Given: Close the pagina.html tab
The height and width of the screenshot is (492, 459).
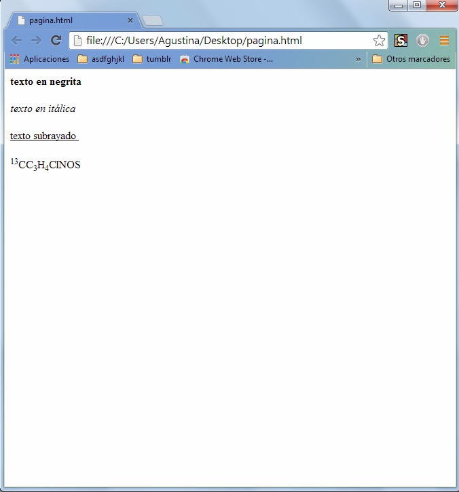Looking at the screenshot, I should [130, 21].
